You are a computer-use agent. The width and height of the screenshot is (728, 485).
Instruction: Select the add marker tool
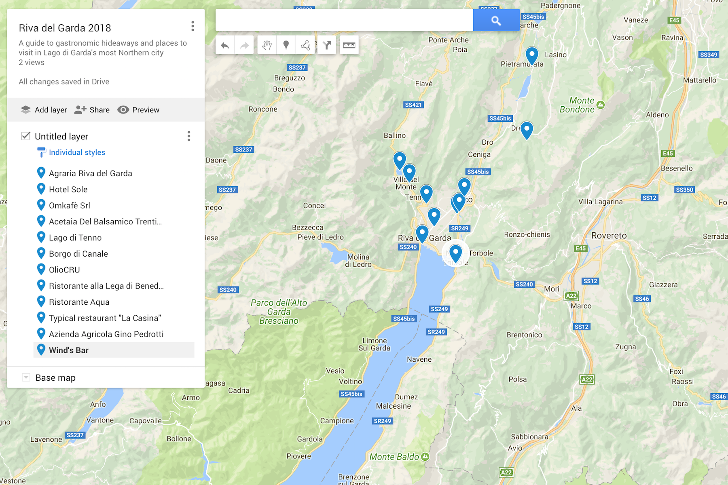286,45
